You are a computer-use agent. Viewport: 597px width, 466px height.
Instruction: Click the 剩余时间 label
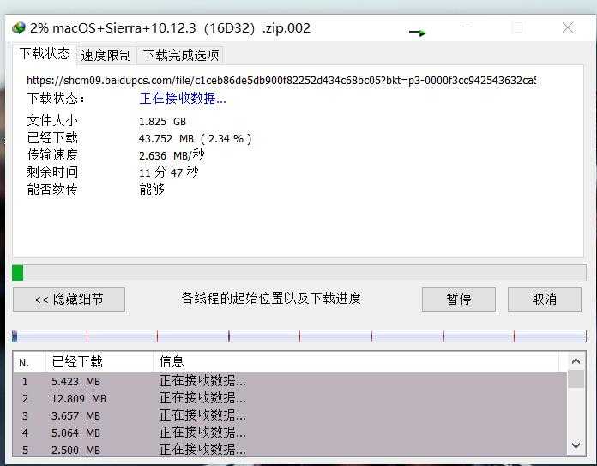coord(52,172)
